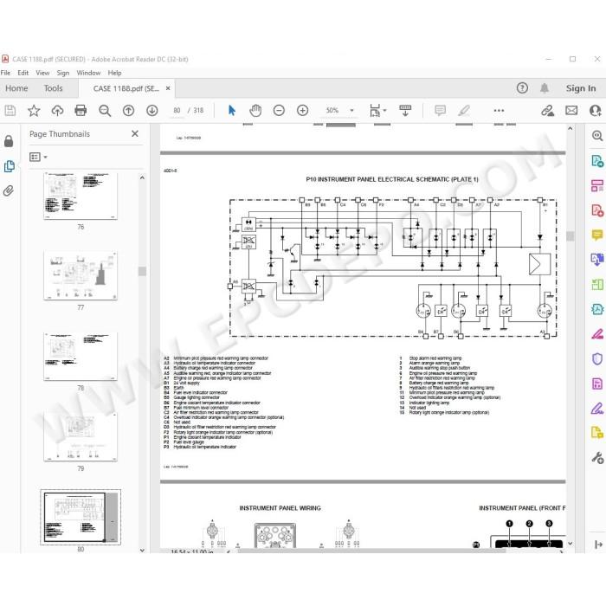The height and width of the screenshot is (606, 606).
Task: Open the Fill & Sign pen tool
Action: pyautogui.click(x=597, y=408)
